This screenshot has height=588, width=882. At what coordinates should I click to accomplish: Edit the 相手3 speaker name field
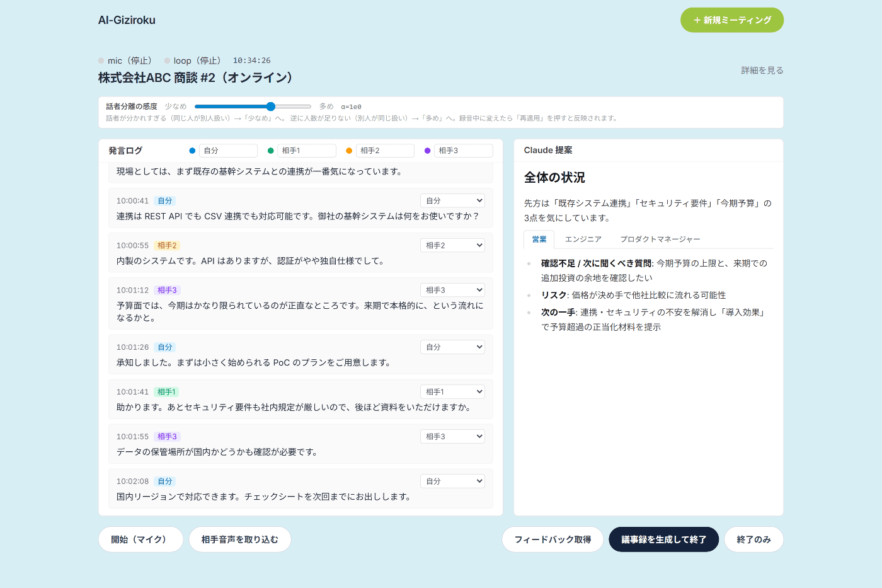click(x=464, y=151)
